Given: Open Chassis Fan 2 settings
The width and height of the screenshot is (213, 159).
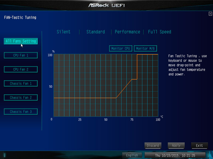Looking at the screenshot, I should click(x=21, y=98).
